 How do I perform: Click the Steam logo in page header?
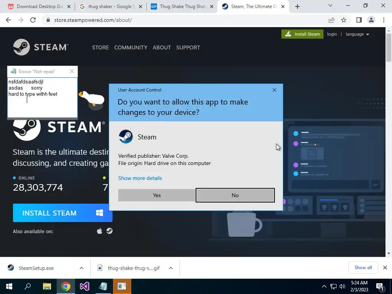tap(41, 47)
